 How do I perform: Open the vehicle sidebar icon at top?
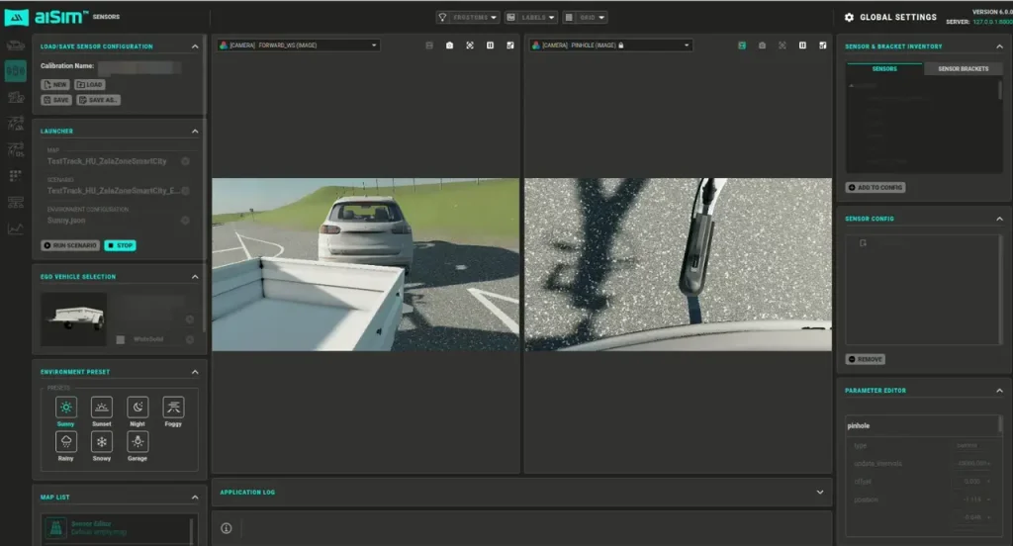click(16, 45)
